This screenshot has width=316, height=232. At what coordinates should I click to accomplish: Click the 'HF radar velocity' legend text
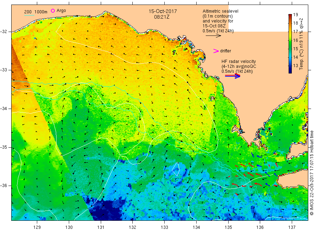239,61
